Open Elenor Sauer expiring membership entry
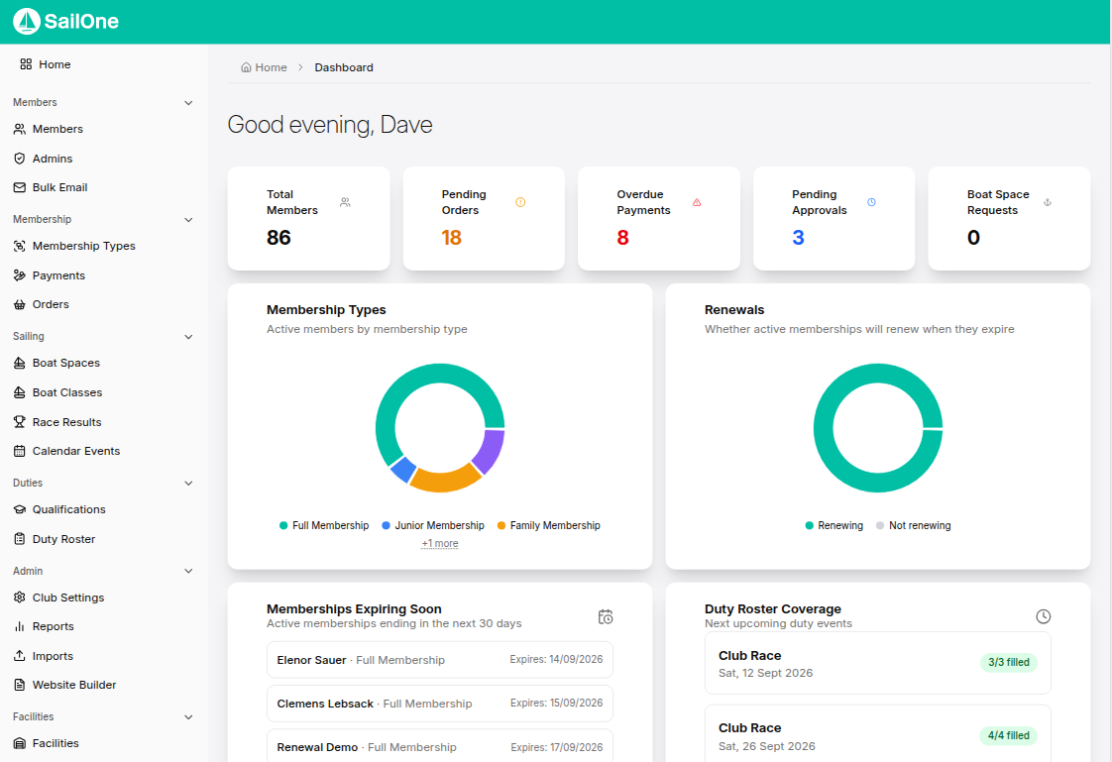This screenshot has width=1112, height=762. point(440,660)
